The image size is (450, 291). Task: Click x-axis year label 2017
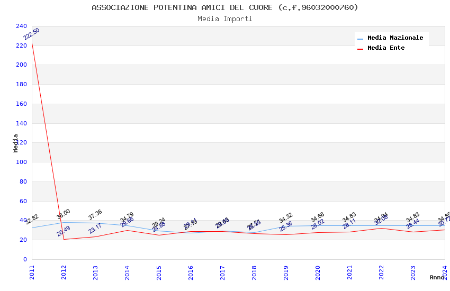click(x=222, y=272)
